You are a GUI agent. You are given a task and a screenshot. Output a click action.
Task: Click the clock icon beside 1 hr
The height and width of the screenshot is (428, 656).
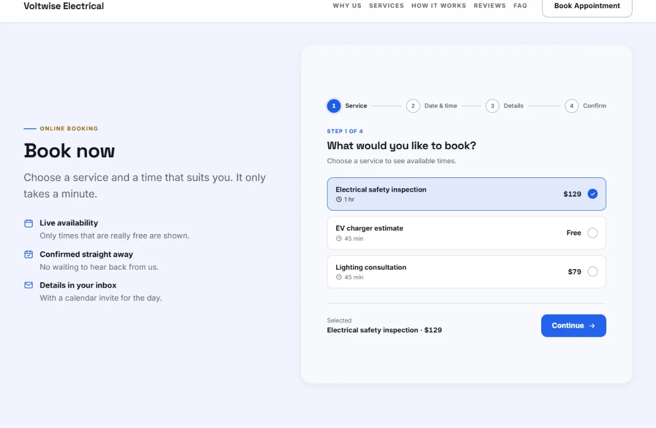pyautogui.click(x=339, y=200)
